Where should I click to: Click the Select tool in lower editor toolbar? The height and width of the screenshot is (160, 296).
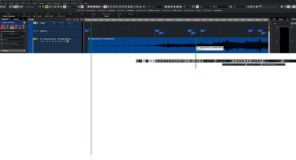154,61
